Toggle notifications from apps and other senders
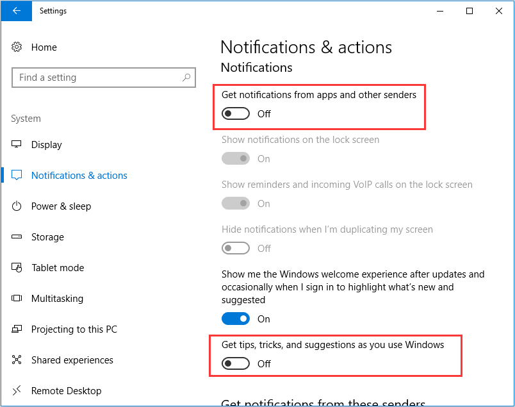This screenshot has height=407, width=515. click(235, 113)
